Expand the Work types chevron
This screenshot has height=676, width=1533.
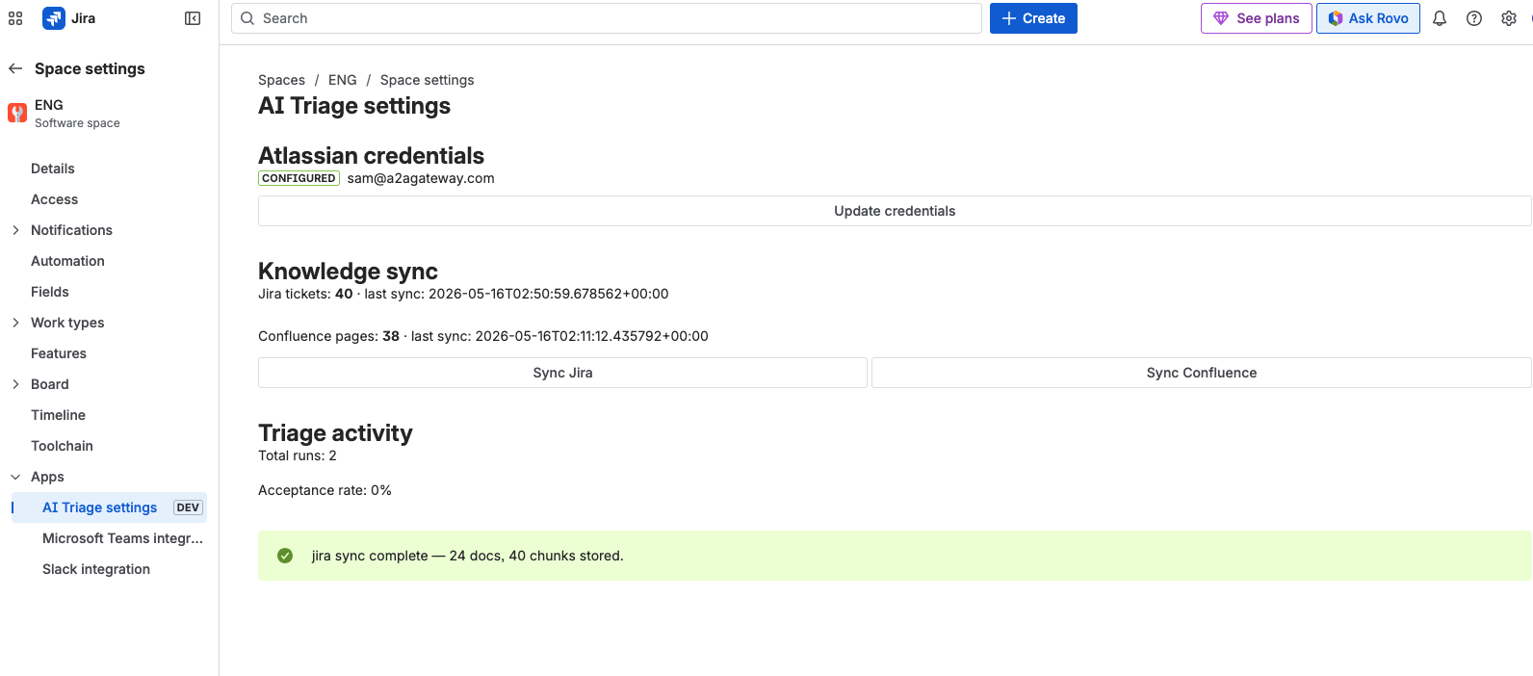[15, 323]
